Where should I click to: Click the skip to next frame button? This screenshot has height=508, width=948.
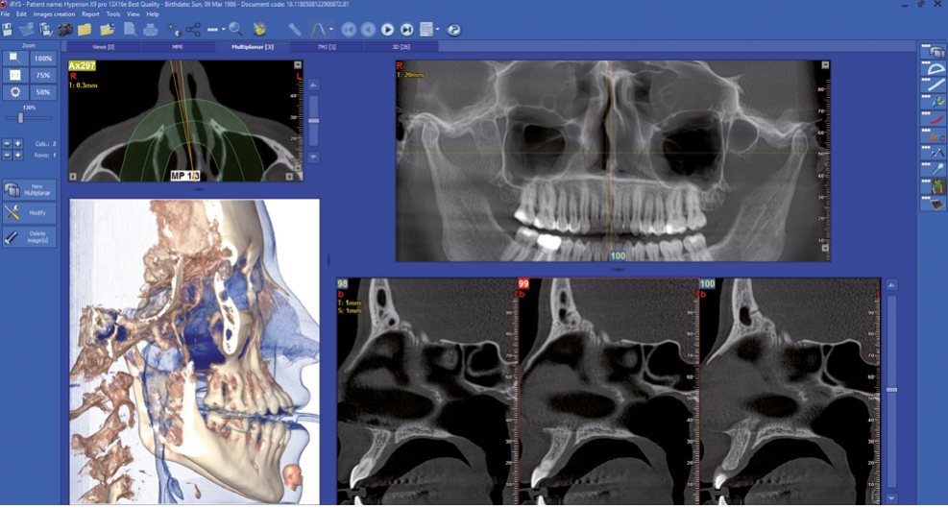pos(407,29)
